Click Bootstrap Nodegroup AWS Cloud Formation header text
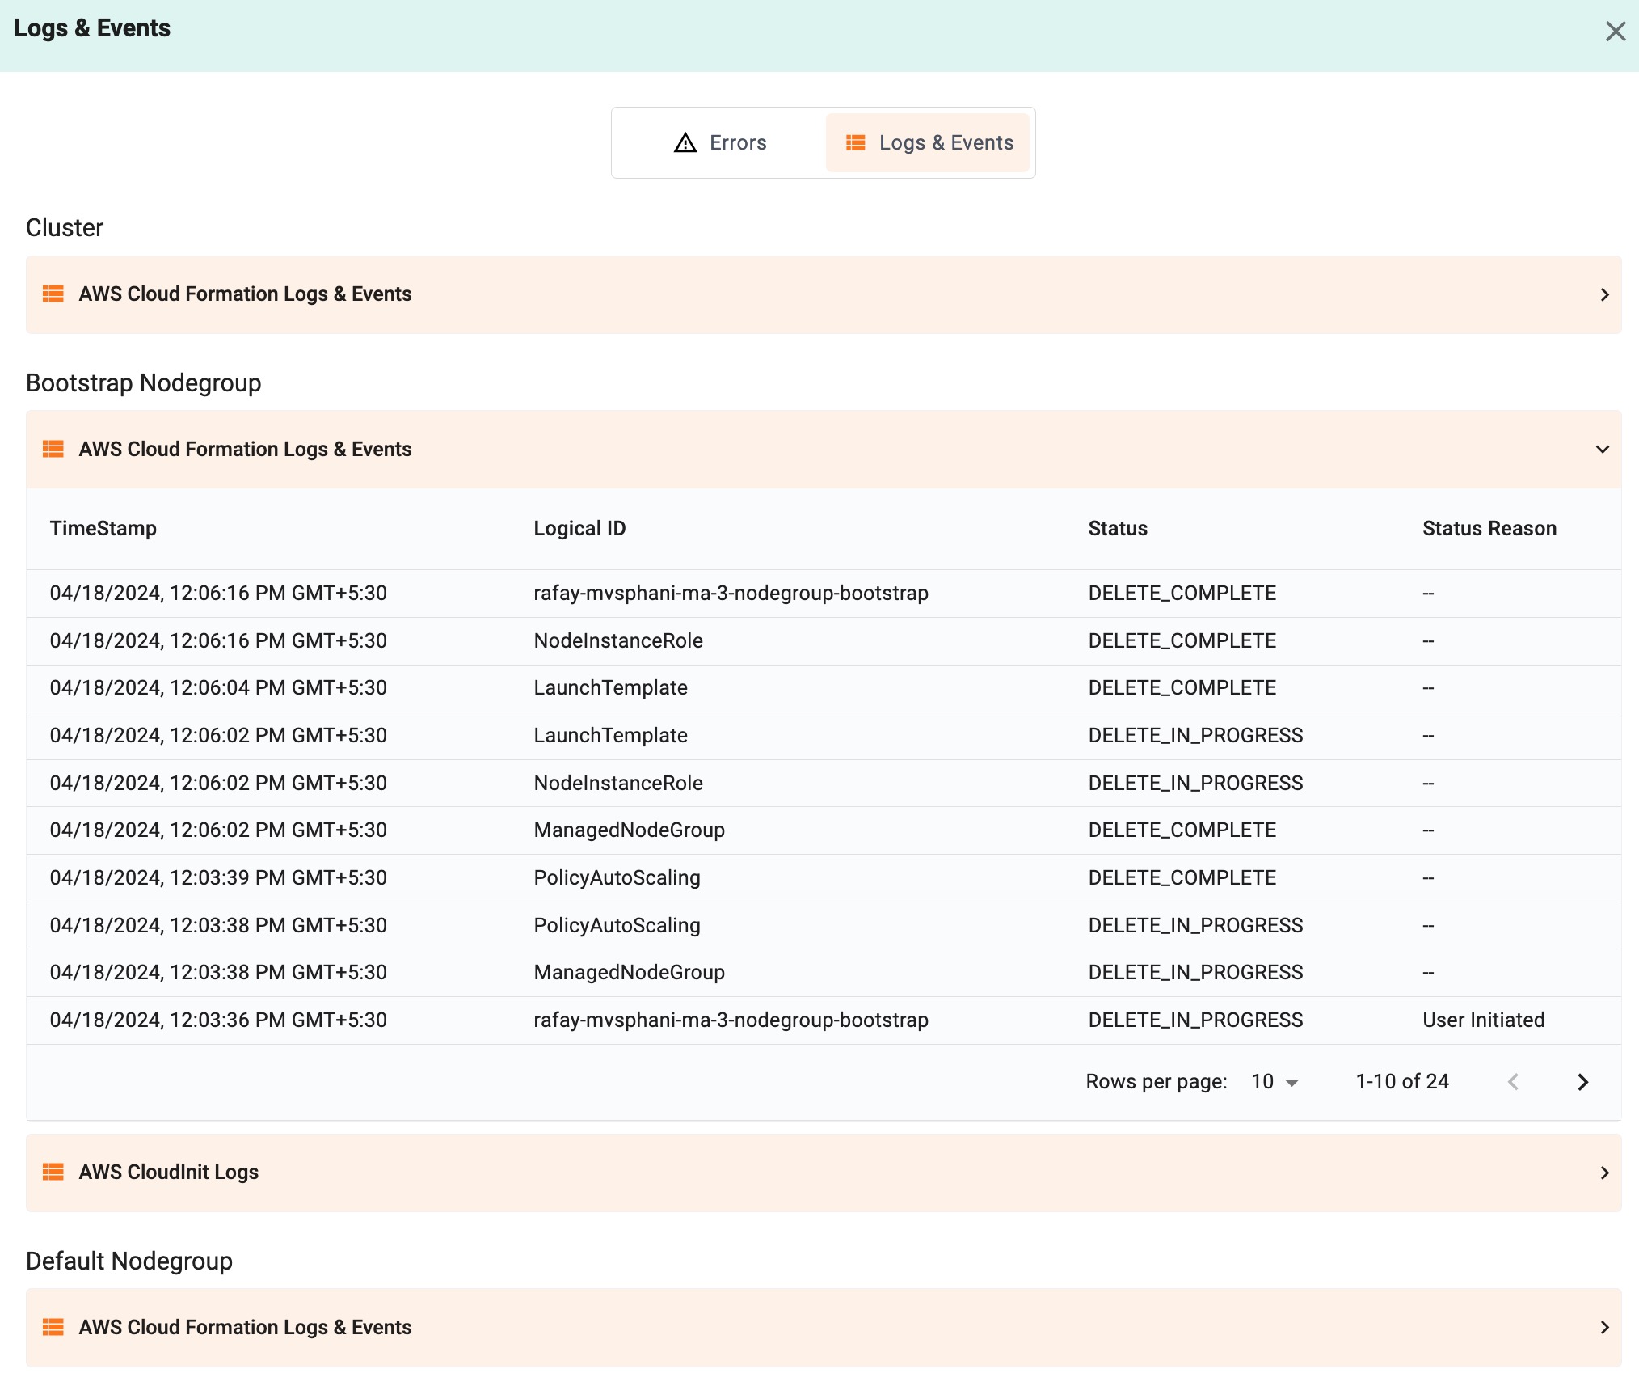Viewport: 1639px width, 1386px height. 245,449
